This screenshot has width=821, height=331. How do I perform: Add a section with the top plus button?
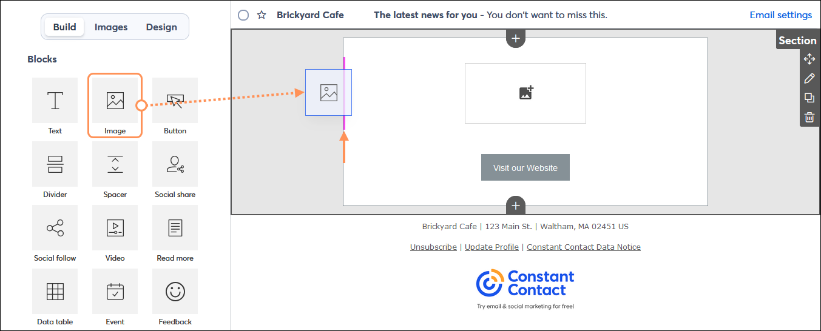(516, 38)
